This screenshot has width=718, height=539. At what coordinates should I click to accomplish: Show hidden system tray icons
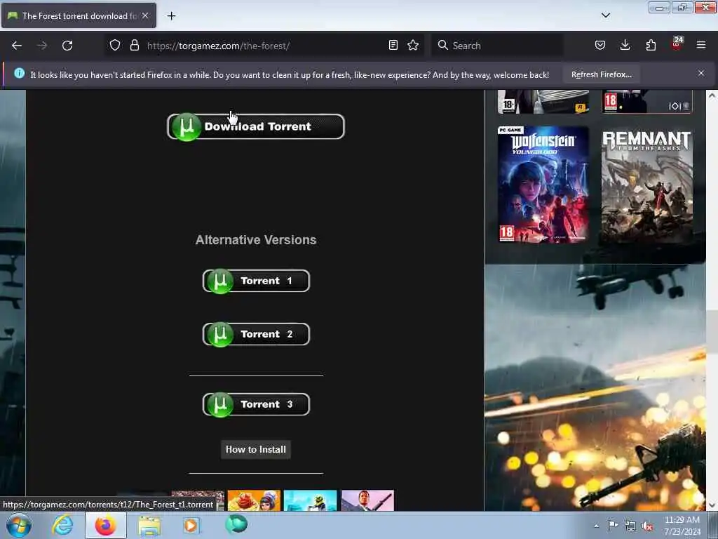click(596, 526)
